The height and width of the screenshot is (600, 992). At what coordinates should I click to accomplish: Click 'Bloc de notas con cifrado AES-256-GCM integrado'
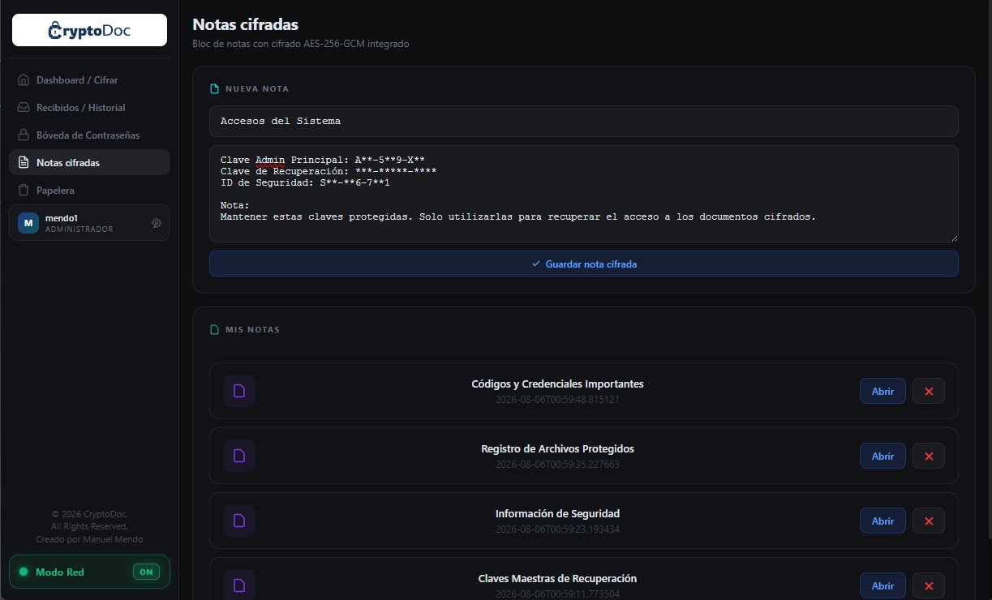pos(301,44)
